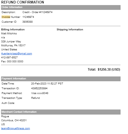Click the Credit - Order #11246974 description
The height and width of the screenshot is (134, 128).
pos(37,12)
